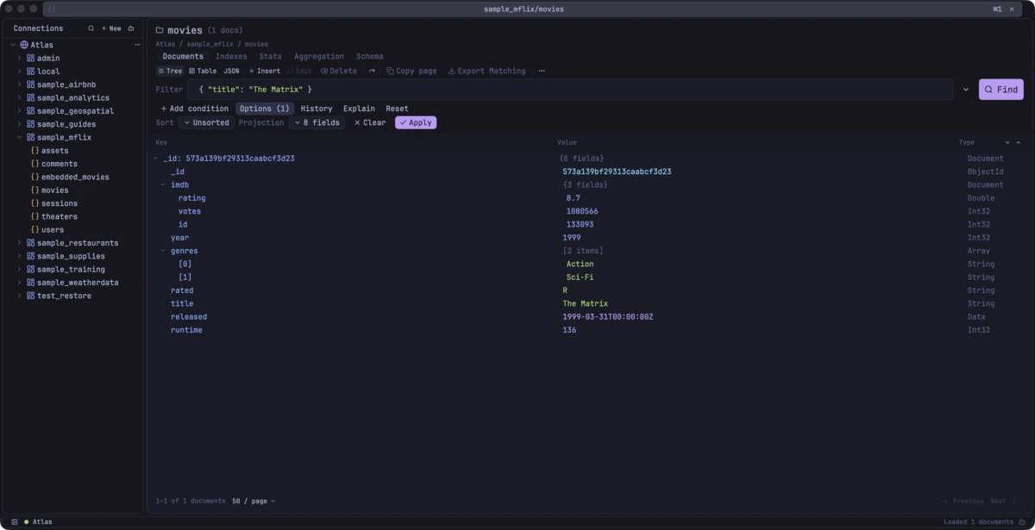Collapse the document _id 573a139bf29313caabcf3d23 row
This screenshot has height=530, width=1035.
click(x=155, y=159)
